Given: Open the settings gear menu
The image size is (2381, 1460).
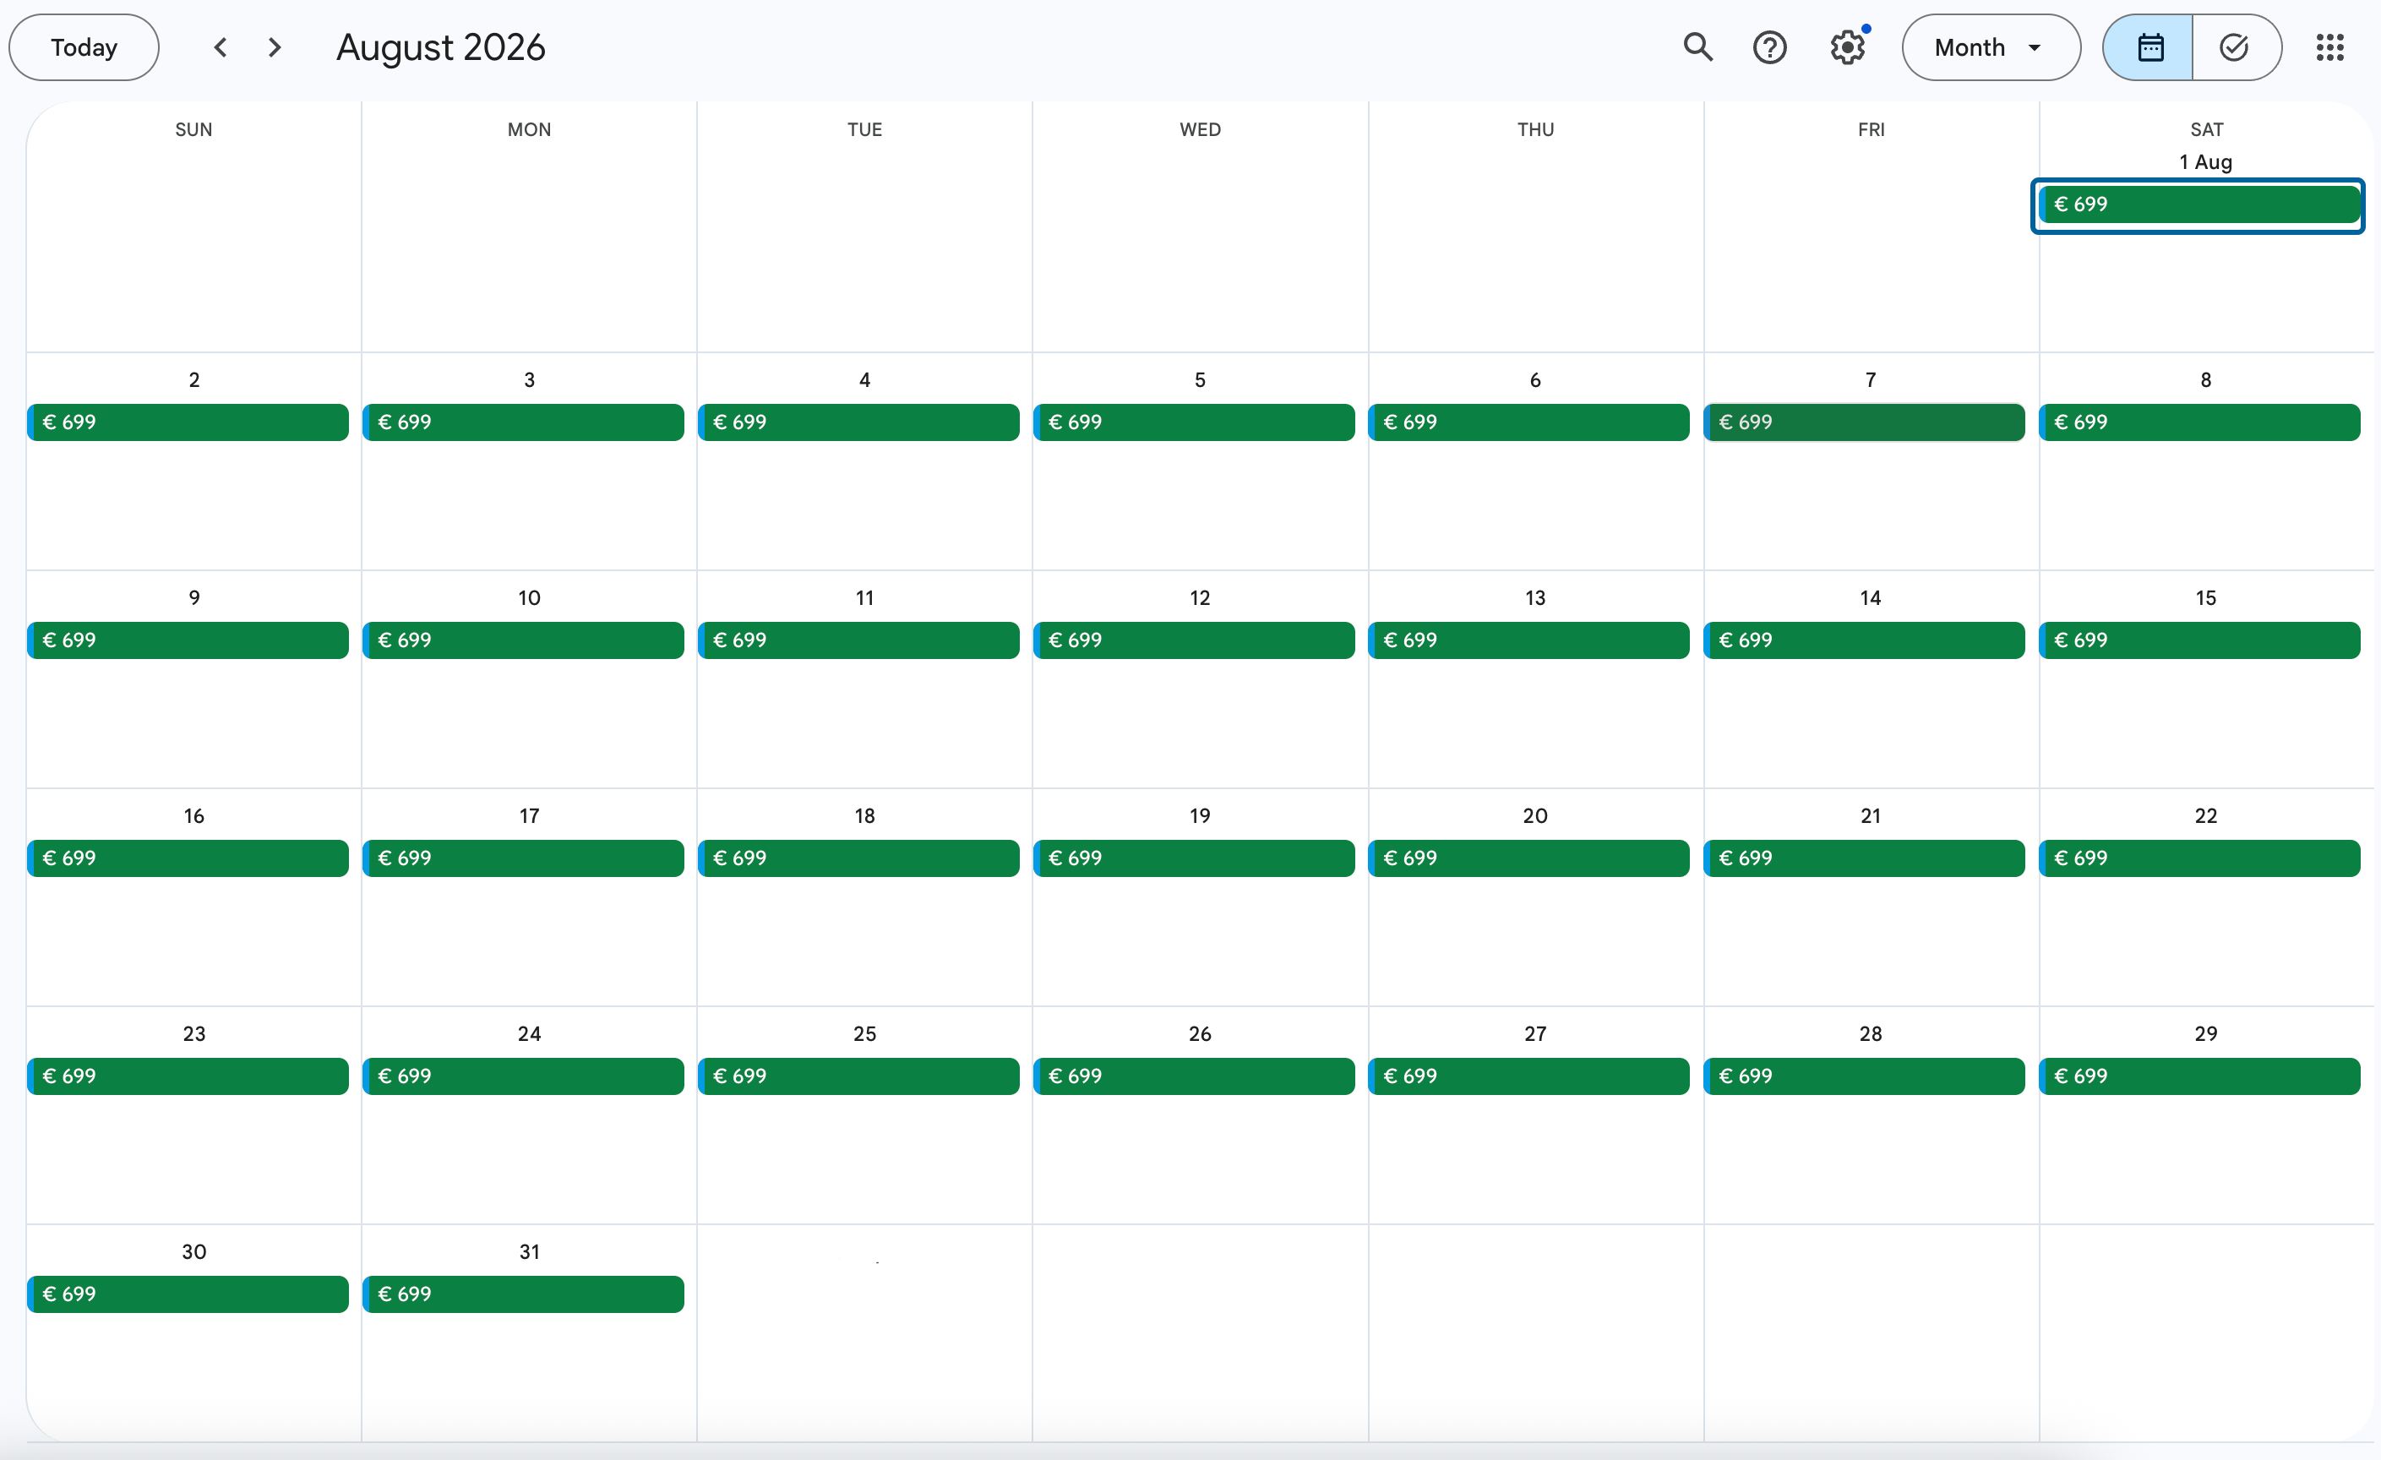Looking at the screenshot, I should [1847, 47].
